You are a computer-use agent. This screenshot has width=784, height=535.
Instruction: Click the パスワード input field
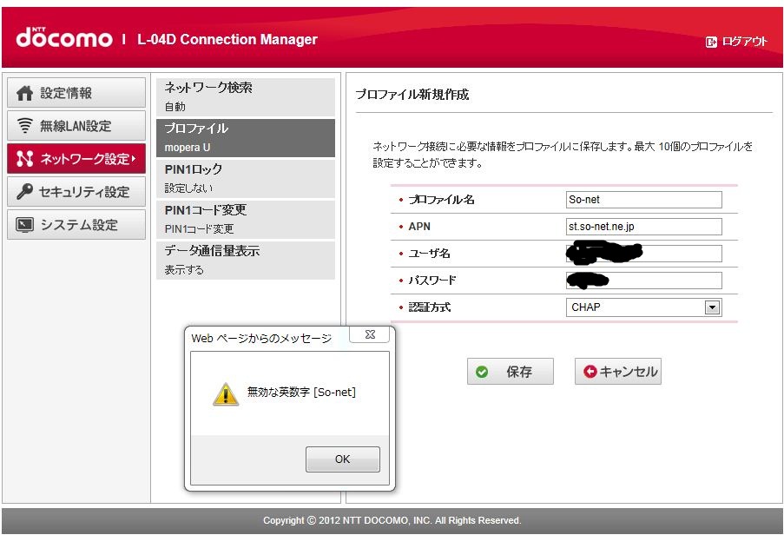[x=644, y=281]
